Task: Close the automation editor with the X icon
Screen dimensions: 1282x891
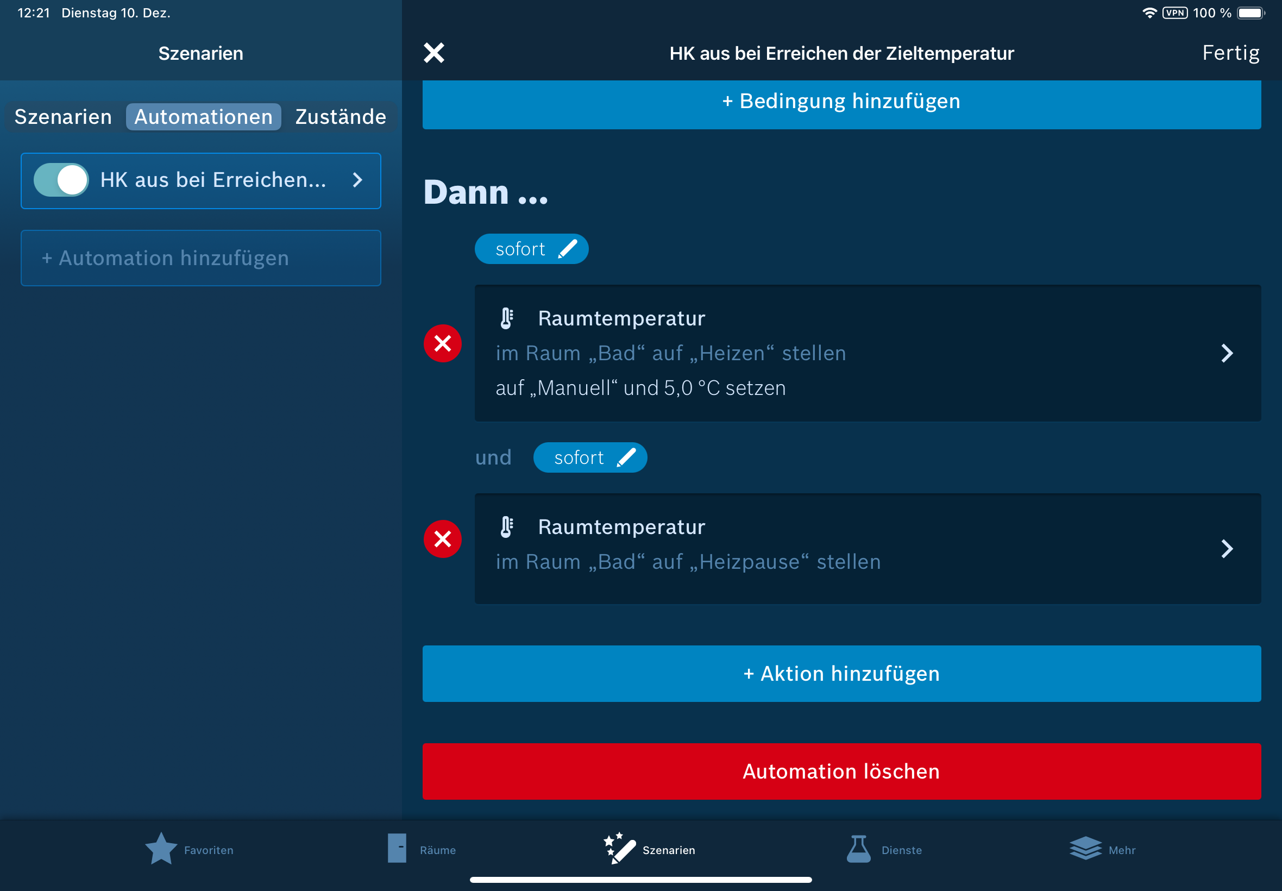Action: [x=433, y=53]
